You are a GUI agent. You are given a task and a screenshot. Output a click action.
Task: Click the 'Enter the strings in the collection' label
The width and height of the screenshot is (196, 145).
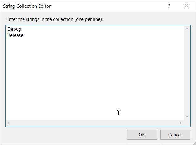(55, 19)
